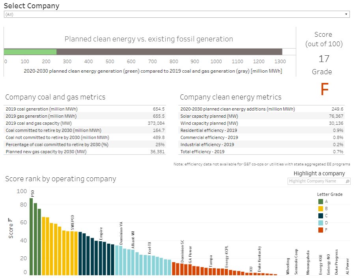Select the green planned clean energy bar segment

30,51
